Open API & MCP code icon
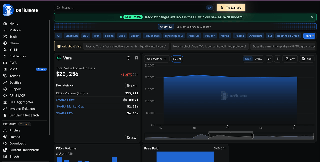 [5, 95]
